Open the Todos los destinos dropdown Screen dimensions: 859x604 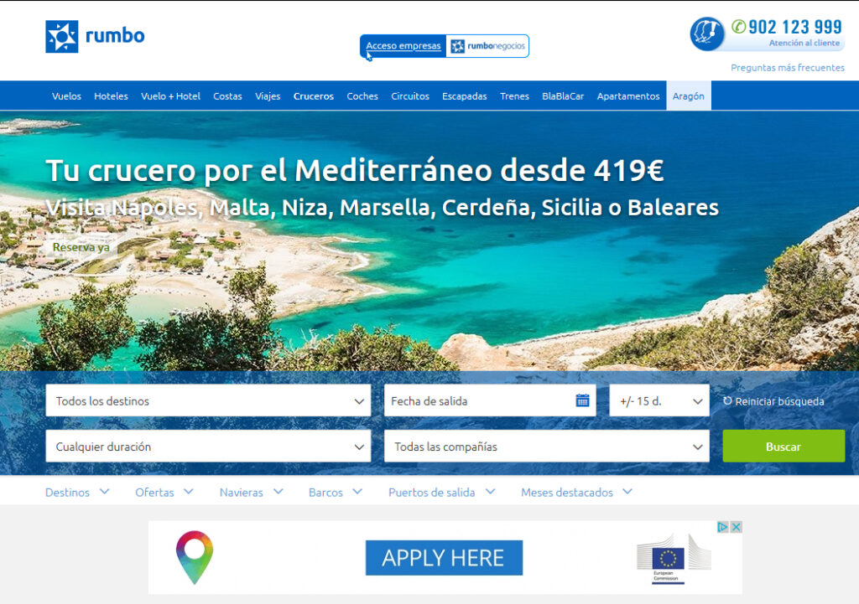coord(208,400)
